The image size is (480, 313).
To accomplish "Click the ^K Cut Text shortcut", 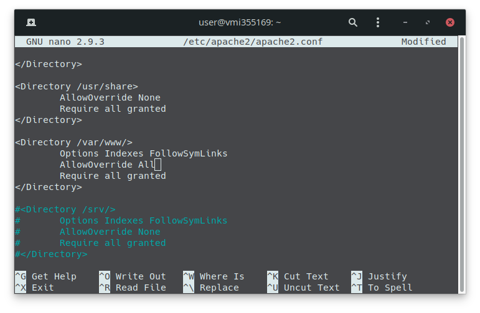I will click(298, 276).
